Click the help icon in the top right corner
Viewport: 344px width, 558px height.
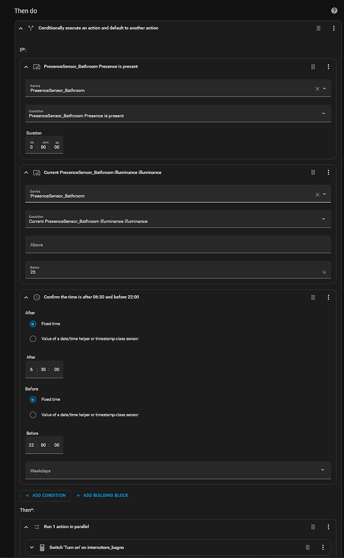click(334, 10)
